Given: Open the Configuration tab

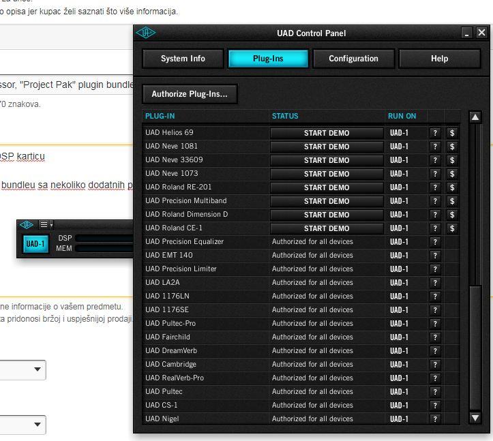Looking at the screenshot, I should pos(354,59).
